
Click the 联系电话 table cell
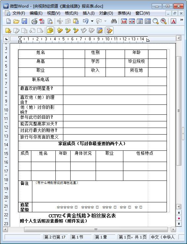coord(41,81)
